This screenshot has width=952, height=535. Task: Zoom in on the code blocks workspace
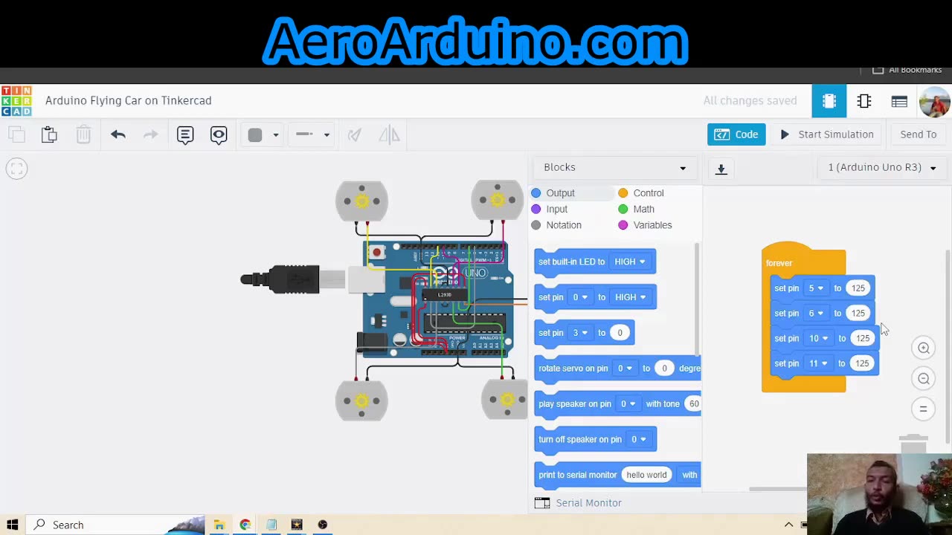coord(923,348)
